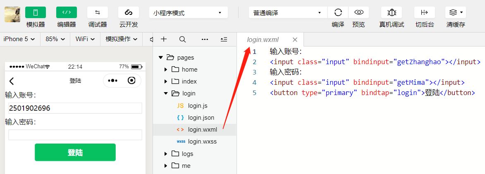Toggle the simulator (模拟器) panel
The width and height of the screenshot is (485, 174).
point(36,13)
